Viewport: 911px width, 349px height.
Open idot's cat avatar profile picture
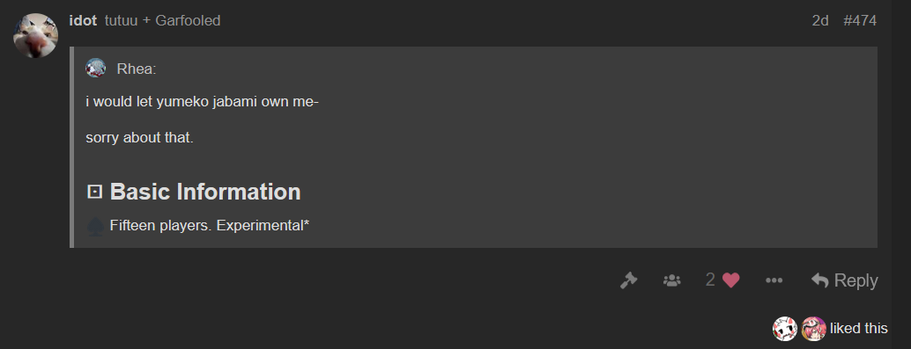click(35, 35)
